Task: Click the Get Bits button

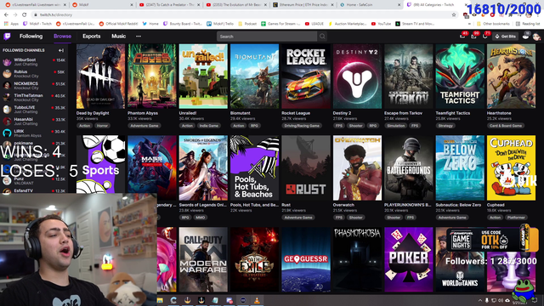Action: (506, 36)
